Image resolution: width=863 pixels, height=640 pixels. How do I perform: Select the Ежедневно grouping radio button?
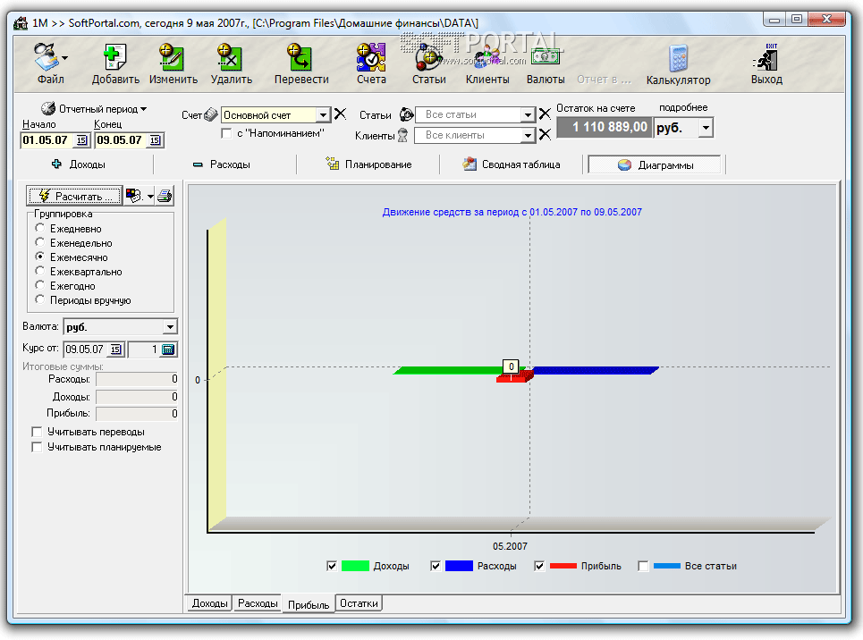[x=39, y=228]
